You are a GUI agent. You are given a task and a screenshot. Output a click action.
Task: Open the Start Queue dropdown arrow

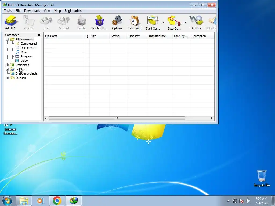pos(164,22)
